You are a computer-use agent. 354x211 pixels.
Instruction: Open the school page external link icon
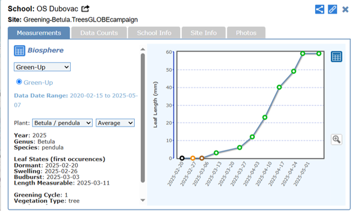pos(85,9)
